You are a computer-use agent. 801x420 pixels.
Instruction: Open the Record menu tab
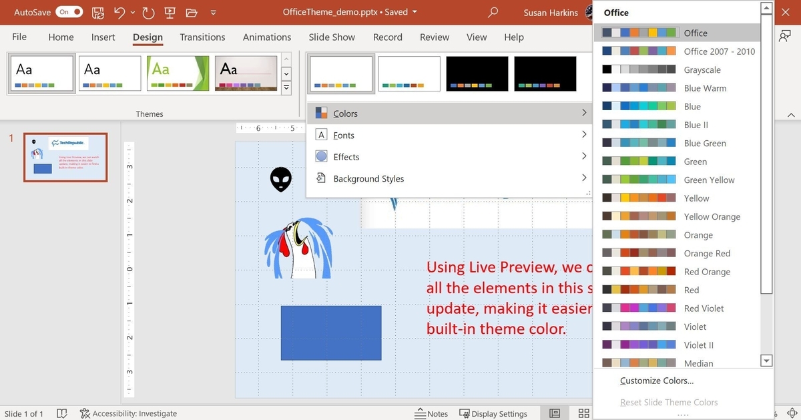click(387, 37)
